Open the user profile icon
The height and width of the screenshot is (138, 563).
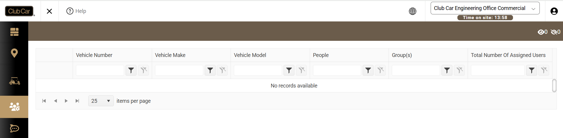[554, 11]
